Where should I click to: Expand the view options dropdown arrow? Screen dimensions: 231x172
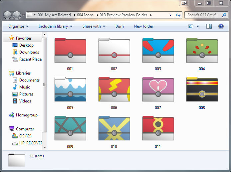(x=198, y=26)
